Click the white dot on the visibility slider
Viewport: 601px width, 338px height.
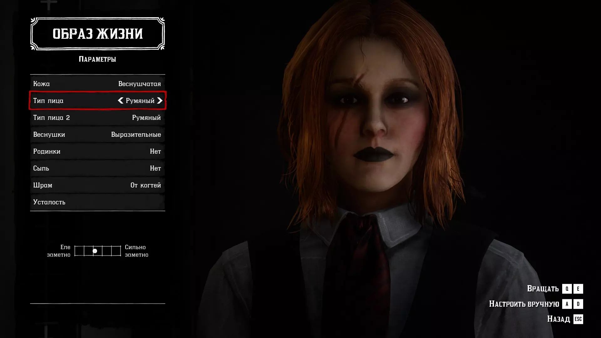[x=95, y=251]
